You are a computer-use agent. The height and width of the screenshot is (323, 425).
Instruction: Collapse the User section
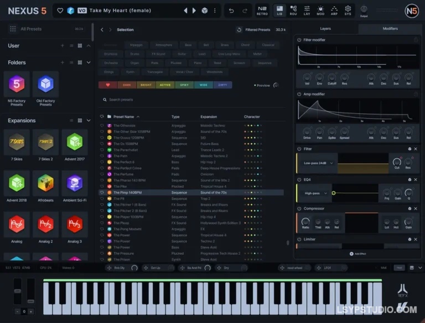[x=89, y=45]
